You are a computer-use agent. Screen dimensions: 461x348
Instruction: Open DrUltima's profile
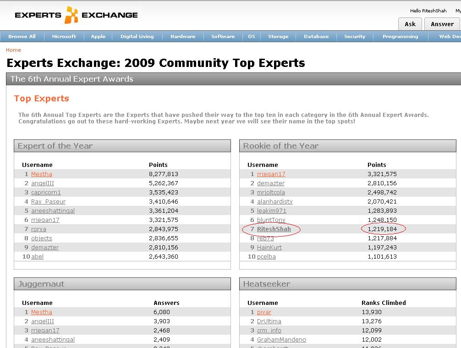(269, 321)
